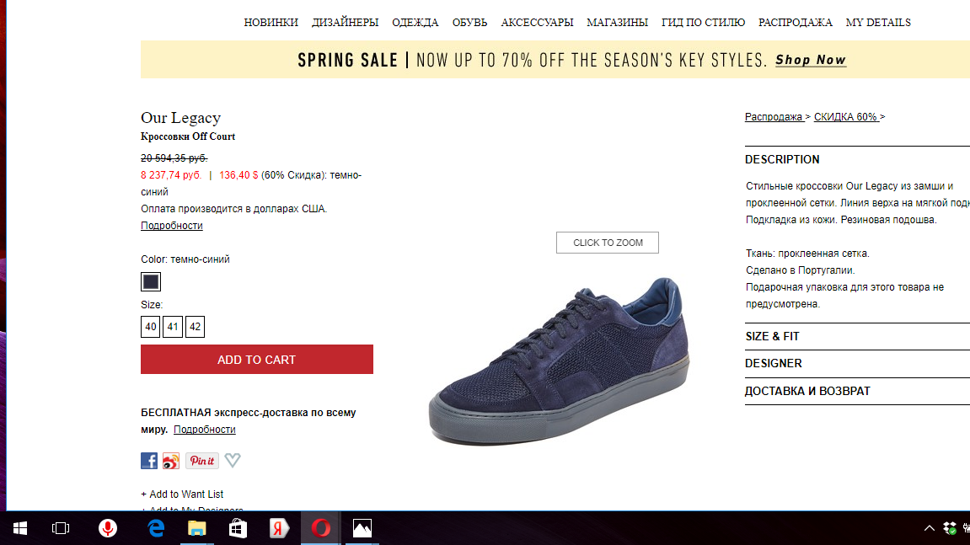Viewport: 970px width, 545px height.
Task: Select size 41
Action: tap(173, 327)
